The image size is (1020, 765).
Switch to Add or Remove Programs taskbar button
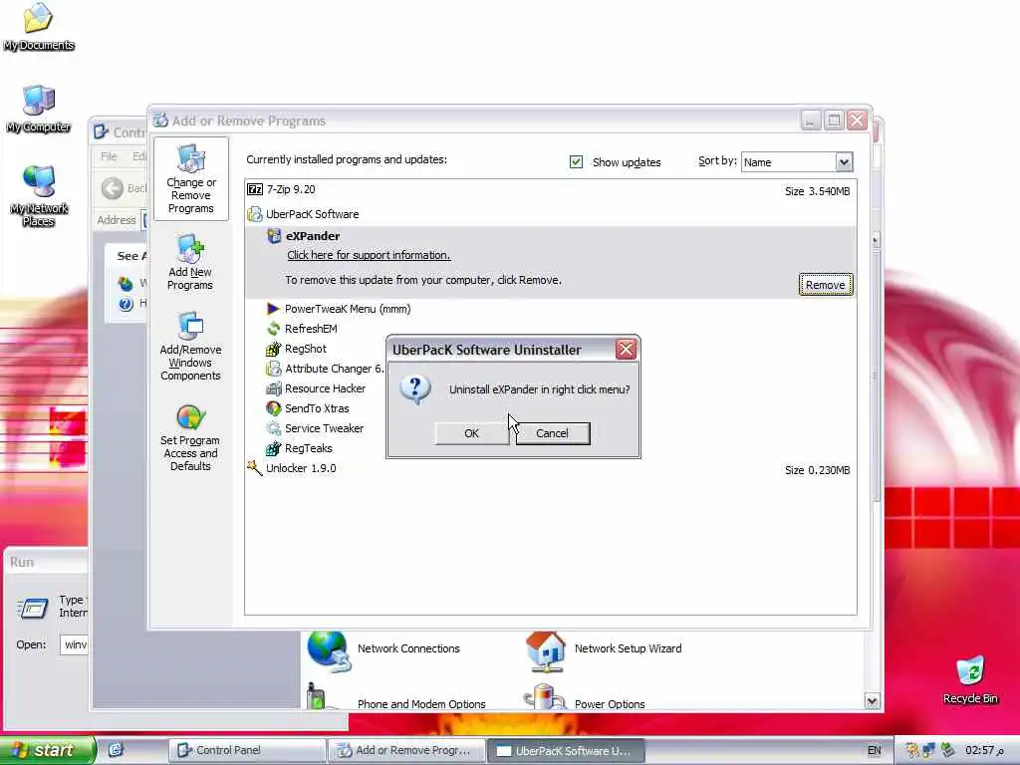pyautogui.click(x=407, y=751)
